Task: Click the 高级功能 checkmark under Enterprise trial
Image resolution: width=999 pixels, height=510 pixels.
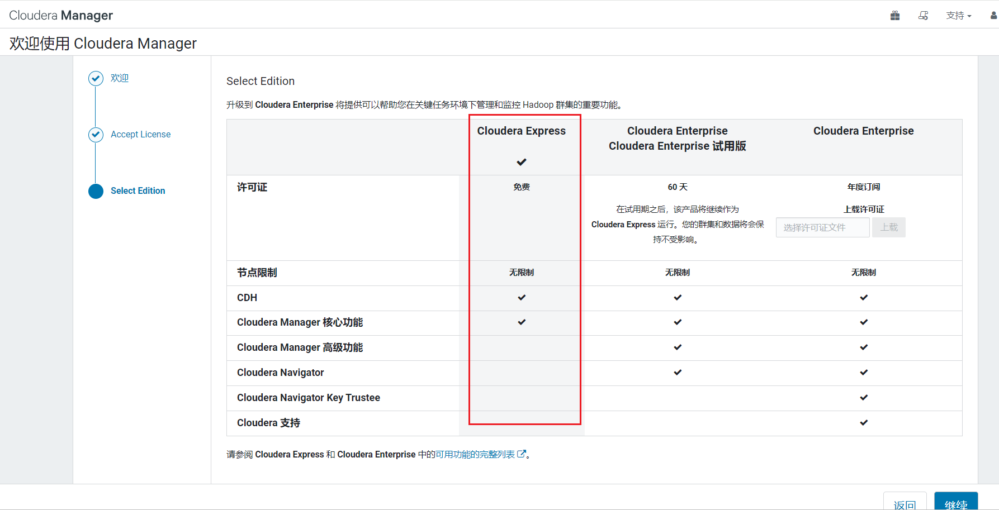Action: (x=678, y=347)
